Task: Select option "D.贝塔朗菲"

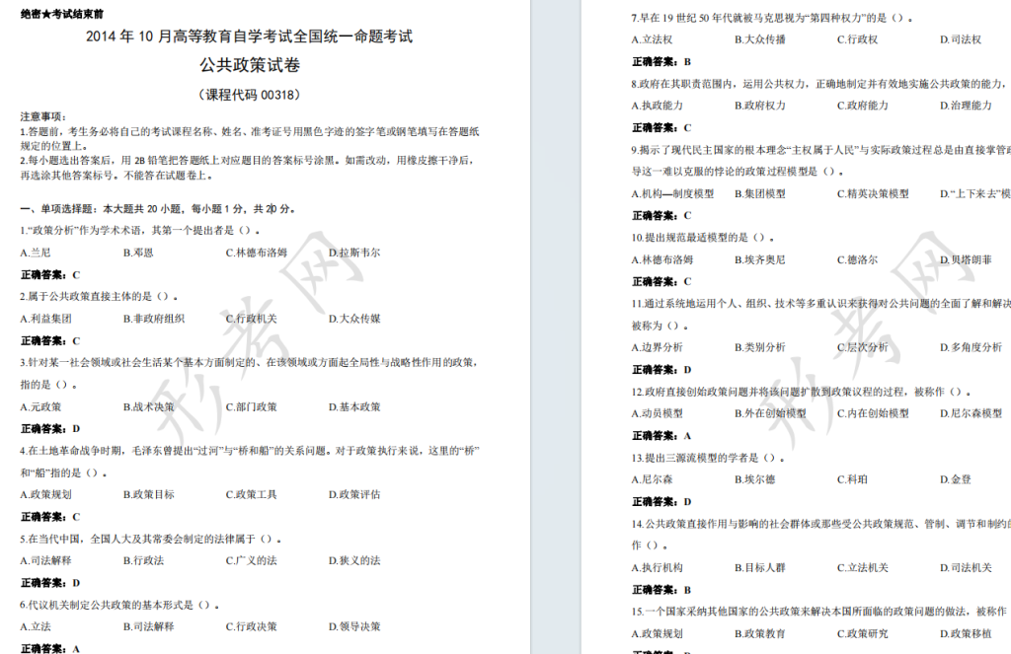Action: click(966, 259)
